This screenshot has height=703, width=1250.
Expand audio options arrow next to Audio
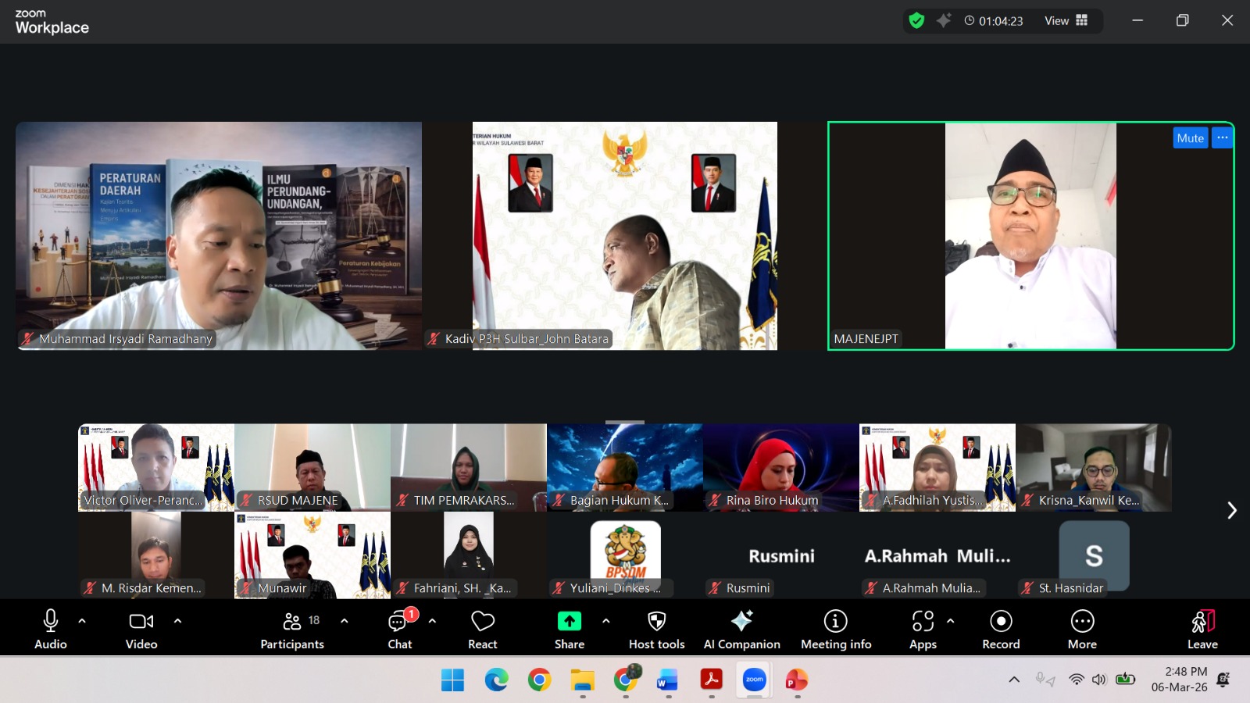(x=82, y=621)
